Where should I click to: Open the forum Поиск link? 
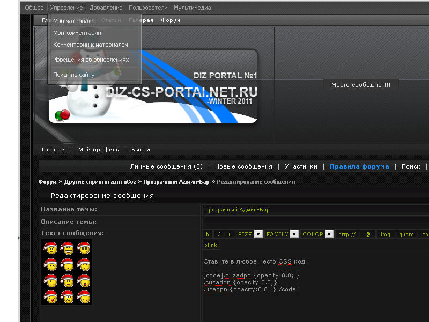click(x=411, y=166)
